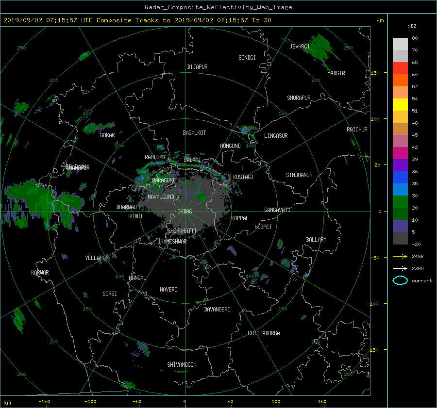Screen dimensions: 437x408
Task: Click the CHITRADURGA city label
Action: tap(264, 333)
